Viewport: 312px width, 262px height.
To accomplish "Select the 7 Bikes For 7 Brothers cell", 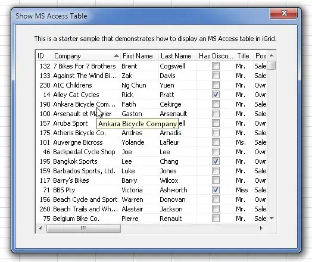I will point(86,66).
